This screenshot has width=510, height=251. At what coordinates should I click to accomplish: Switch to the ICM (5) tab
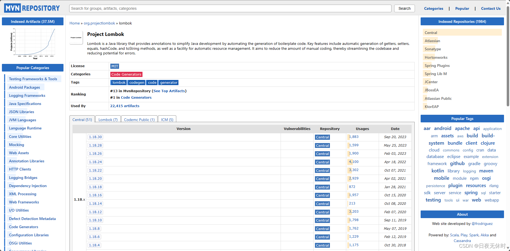point(167,119)
